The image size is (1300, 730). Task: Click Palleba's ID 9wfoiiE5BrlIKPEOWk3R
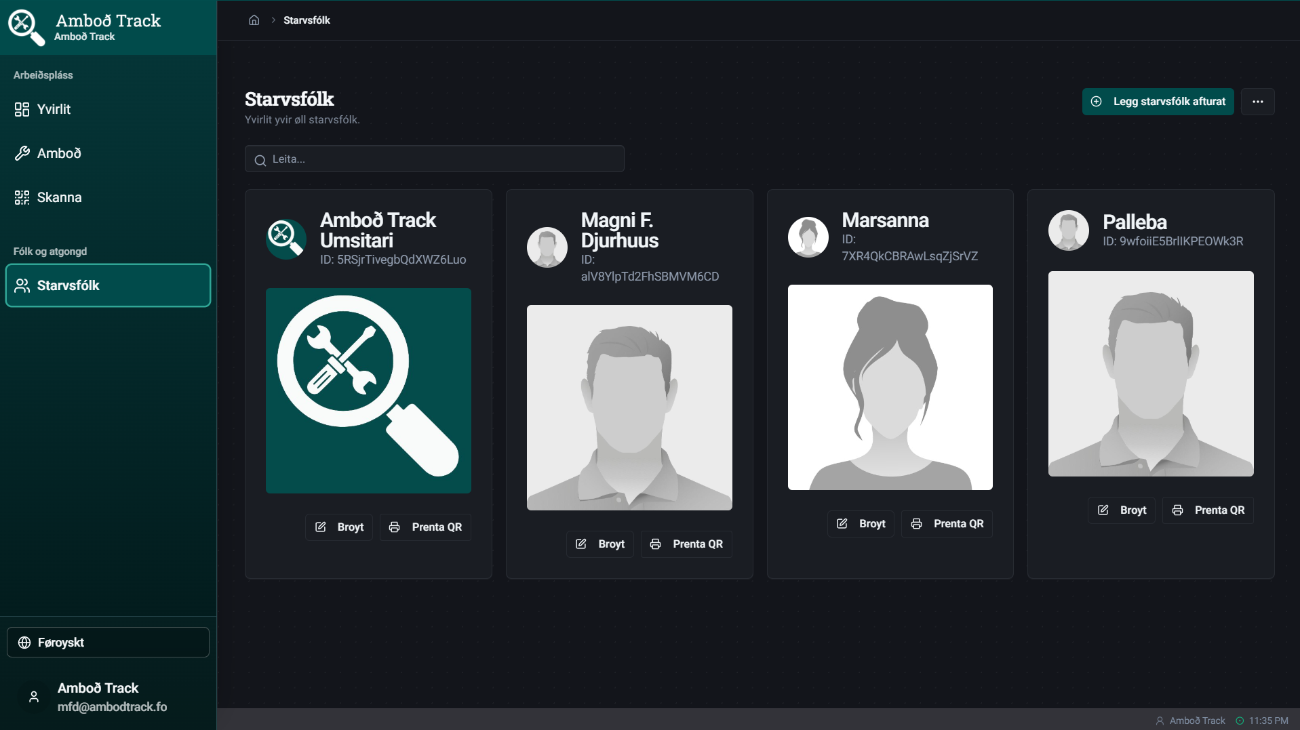click(1173, 241)
